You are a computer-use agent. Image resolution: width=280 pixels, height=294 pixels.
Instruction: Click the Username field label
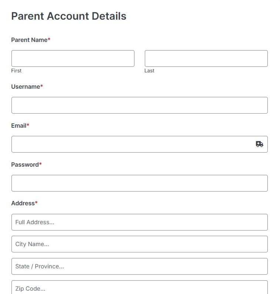click(26, 86)
